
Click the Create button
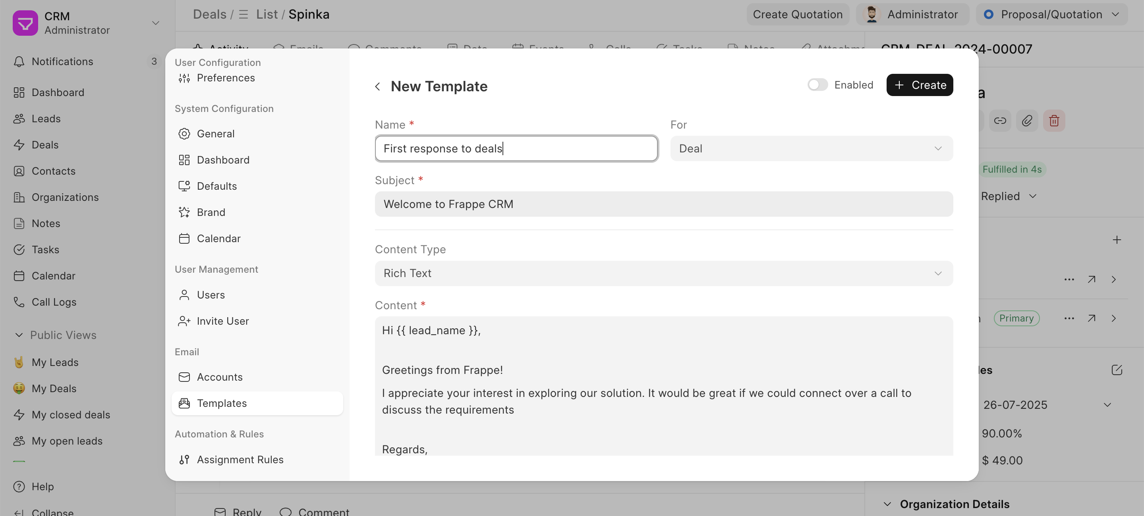pyautogui.click(x=919, y=85)
